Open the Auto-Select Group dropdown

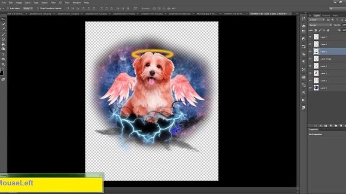click(x=28, y=9)
